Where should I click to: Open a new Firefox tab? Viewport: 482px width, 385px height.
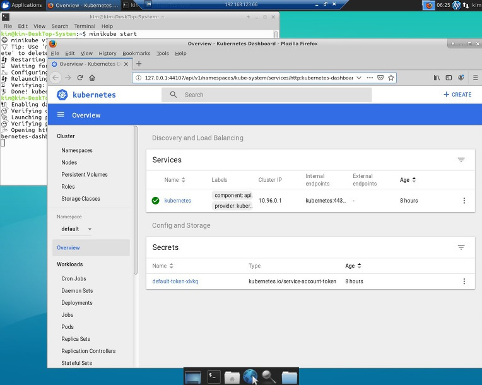(x=139, y=64)
